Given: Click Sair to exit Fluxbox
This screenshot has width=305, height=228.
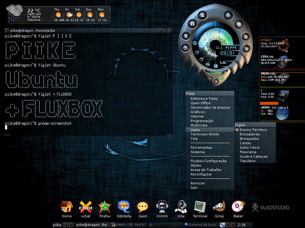Looking at the screenshot, I should [210, 188].
